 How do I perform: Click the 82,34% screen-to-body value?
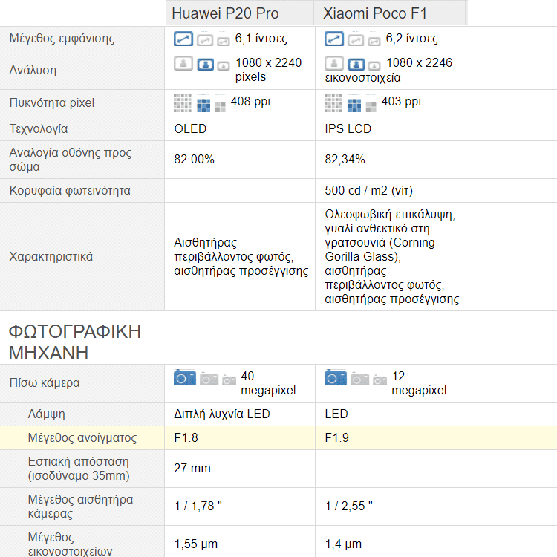click(x=345, y=159)
